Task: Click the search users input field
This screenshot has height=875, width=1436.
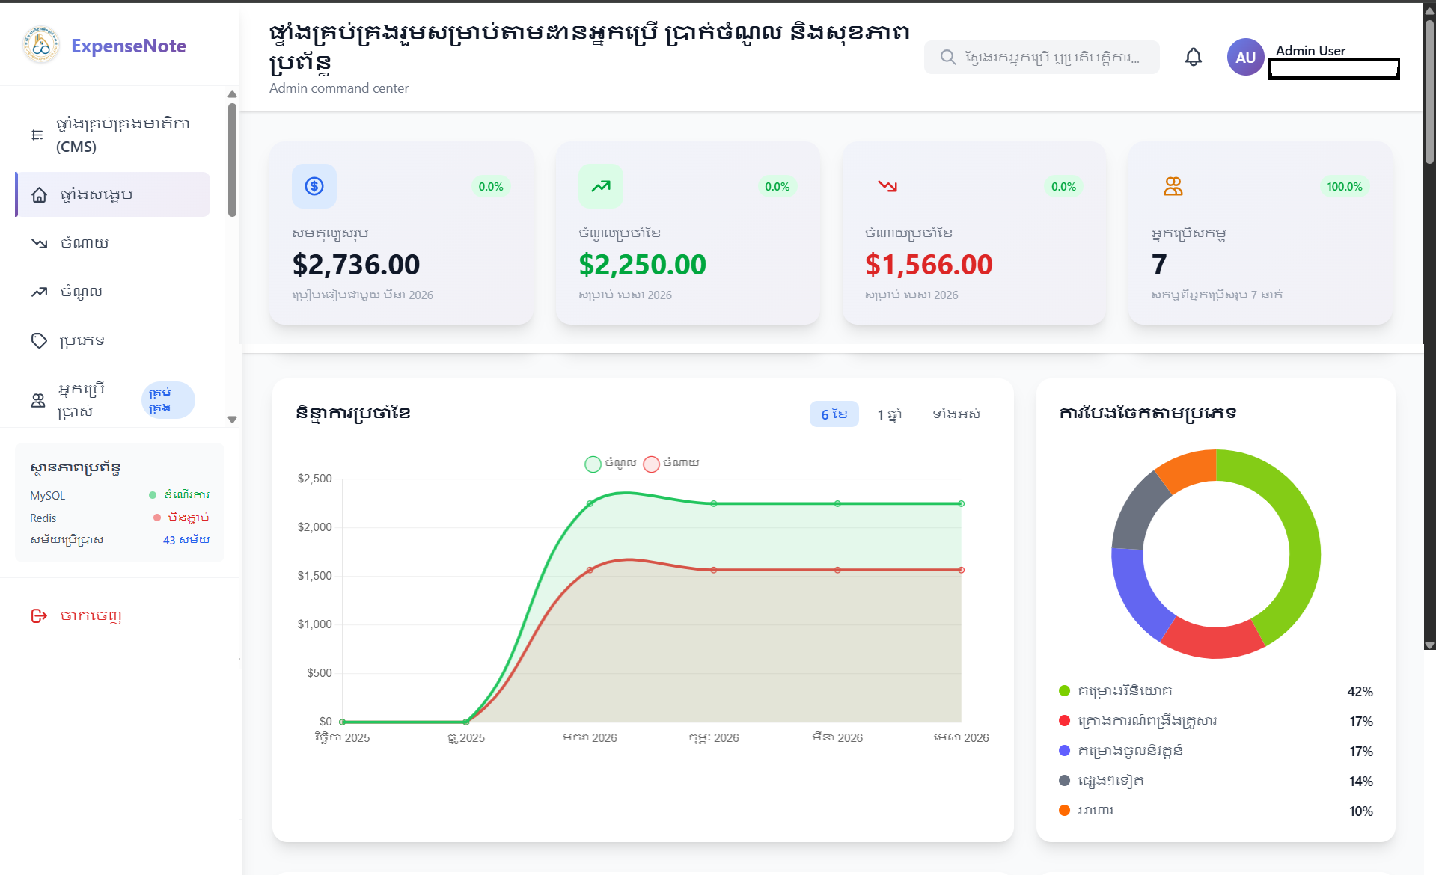Action: 1051,58
